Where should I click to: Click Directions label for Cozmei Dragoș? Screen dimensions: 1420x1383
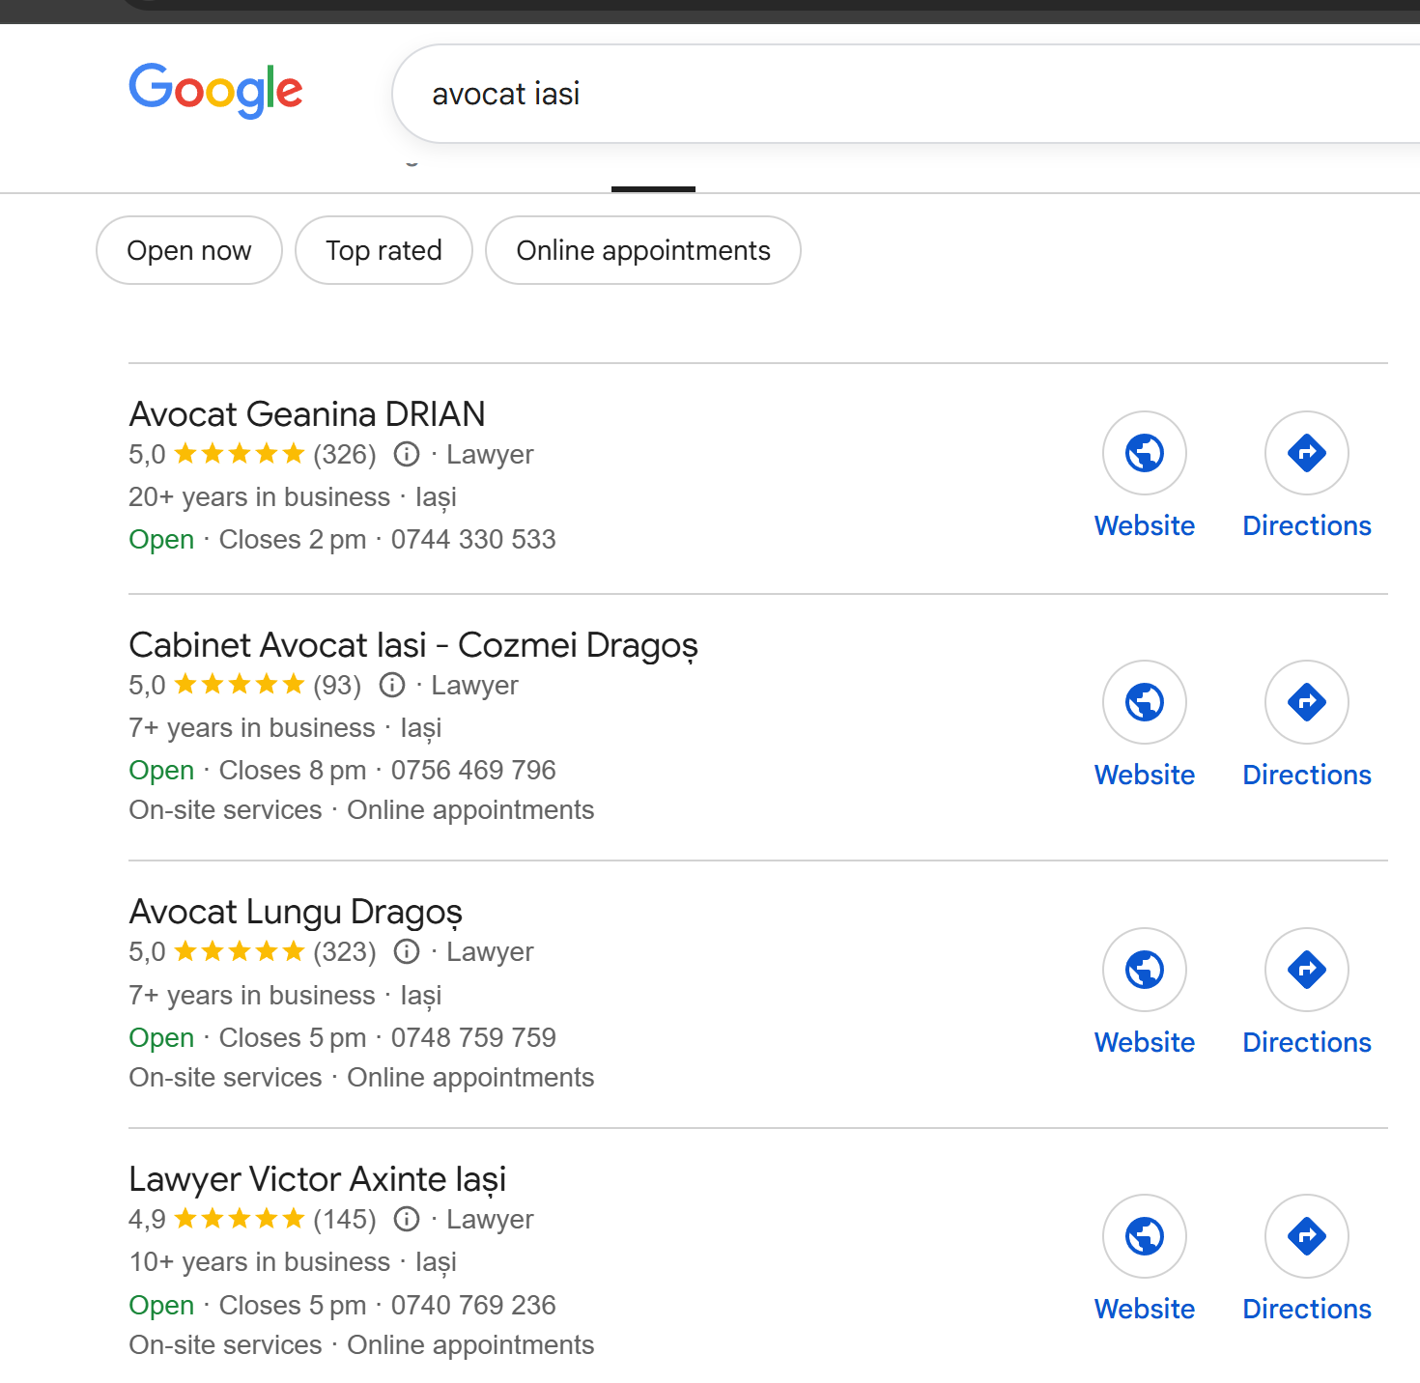coord(1307,775)
